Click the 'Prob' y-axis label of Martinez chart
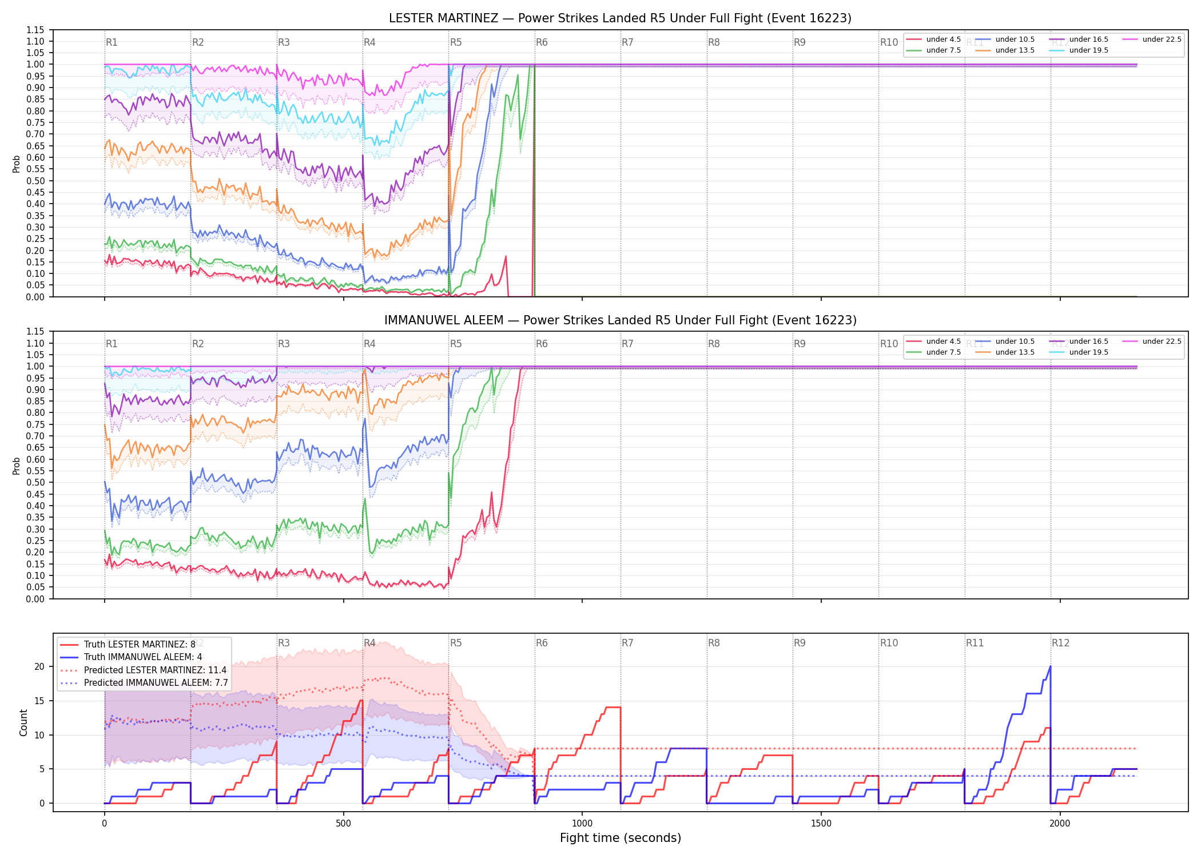This screenshot has width=1201, height=858. (x=17, y=164)
